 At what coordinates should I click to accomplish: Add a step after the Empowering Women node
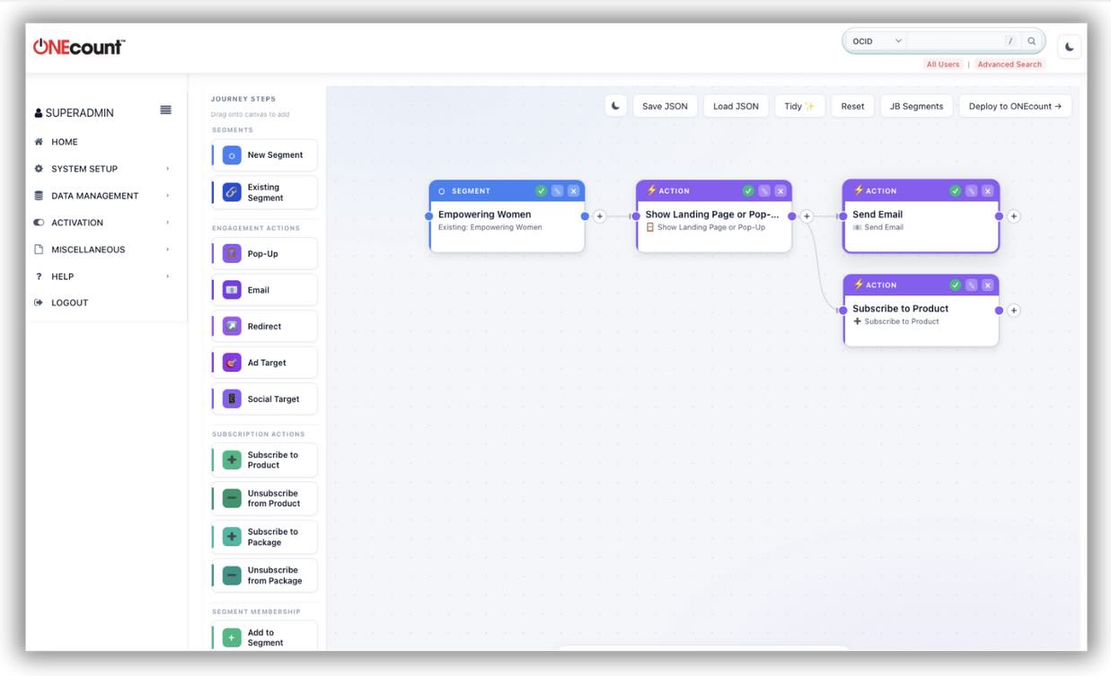(x=600, y=216)
